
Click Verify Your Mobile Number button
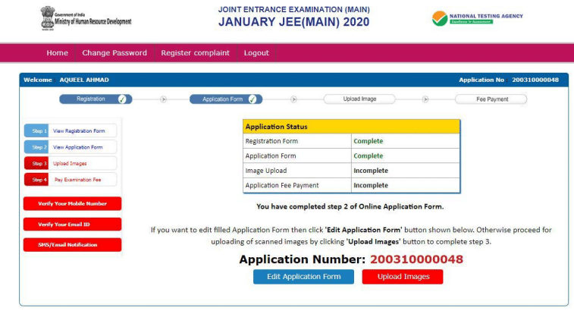tap(73, 203)
